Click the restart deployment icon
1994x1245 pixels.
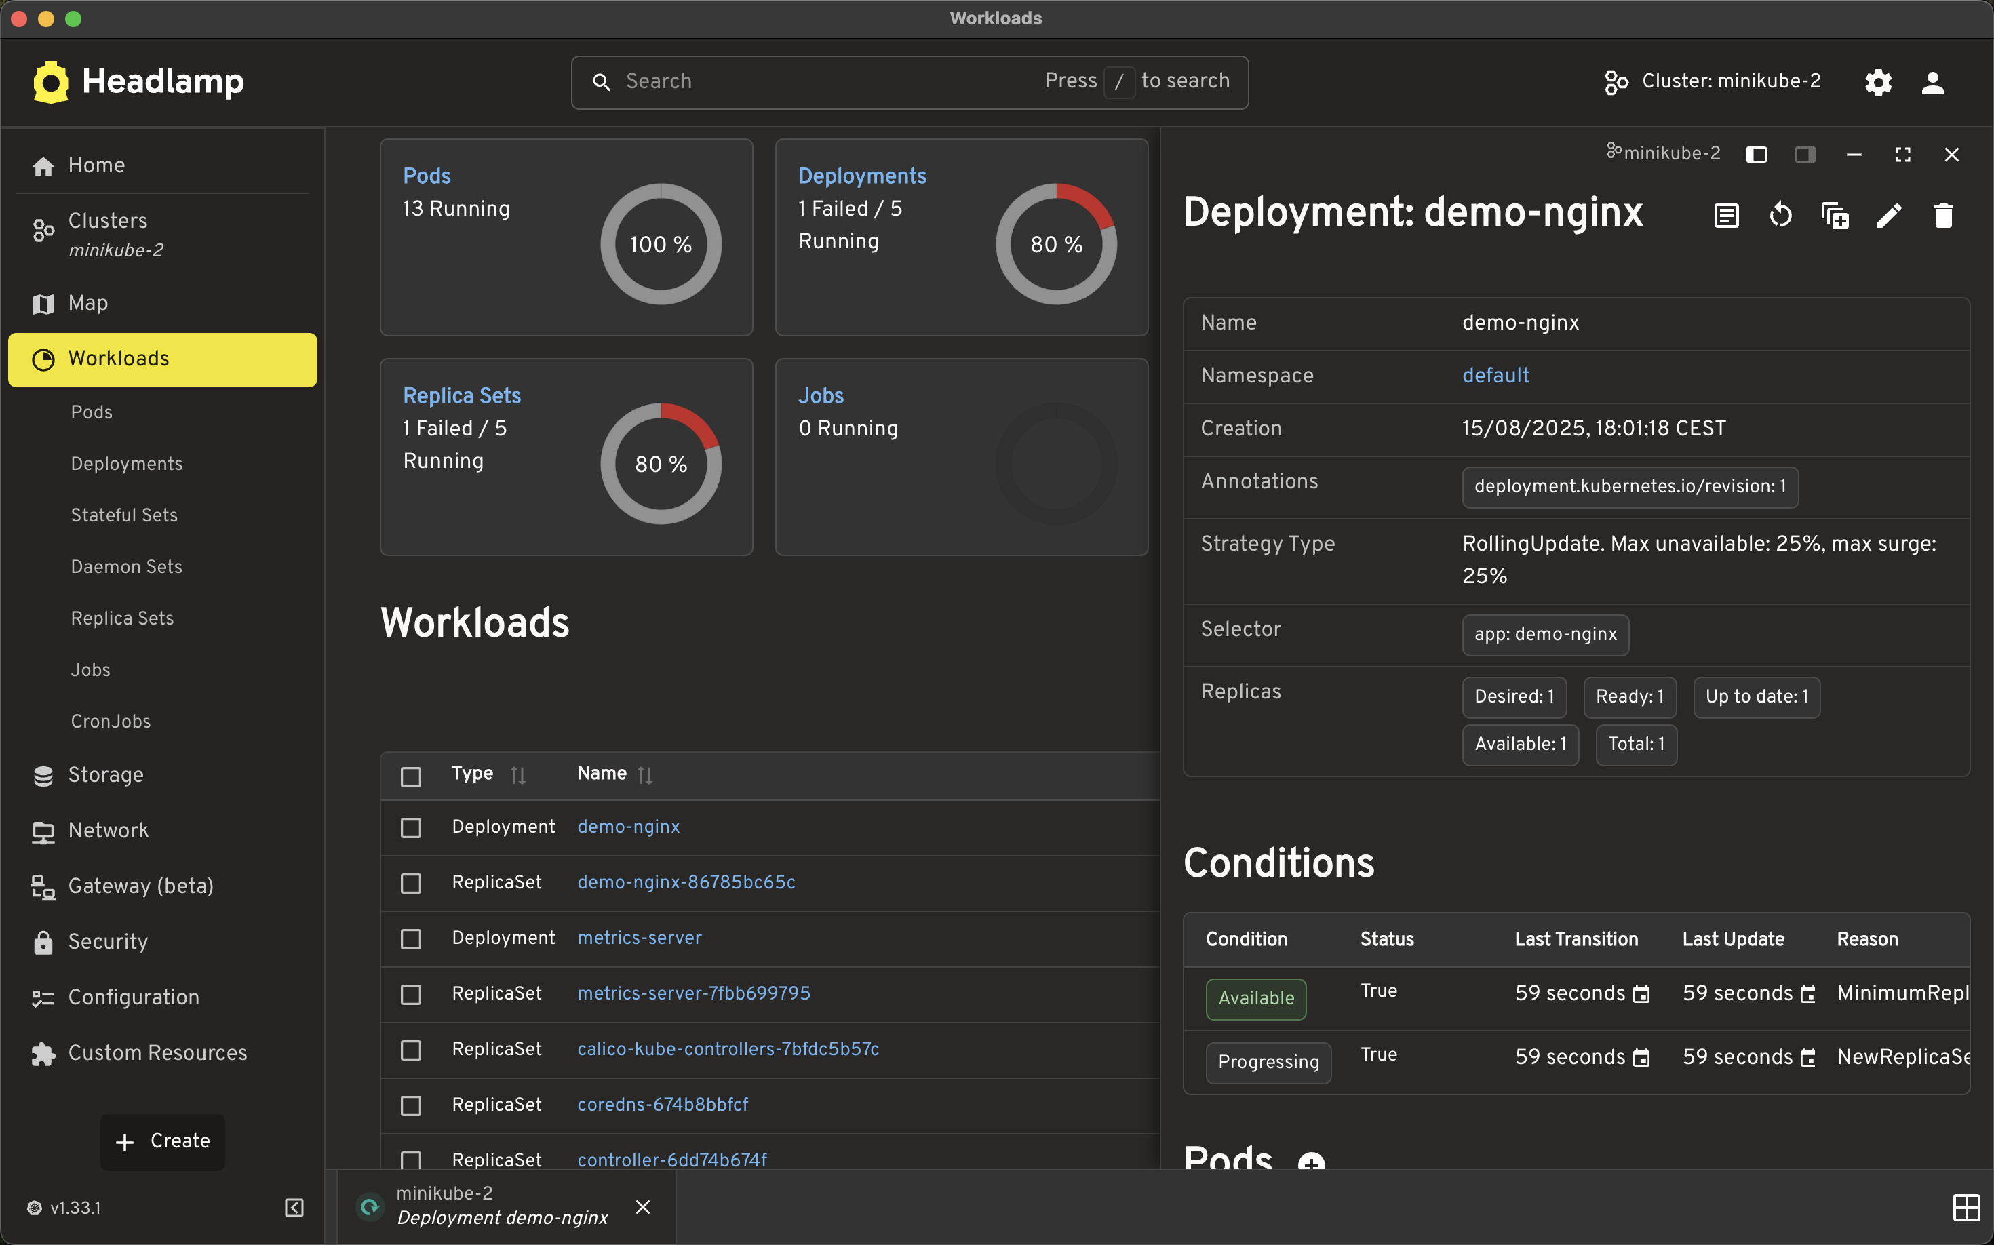coord(1780,216)
